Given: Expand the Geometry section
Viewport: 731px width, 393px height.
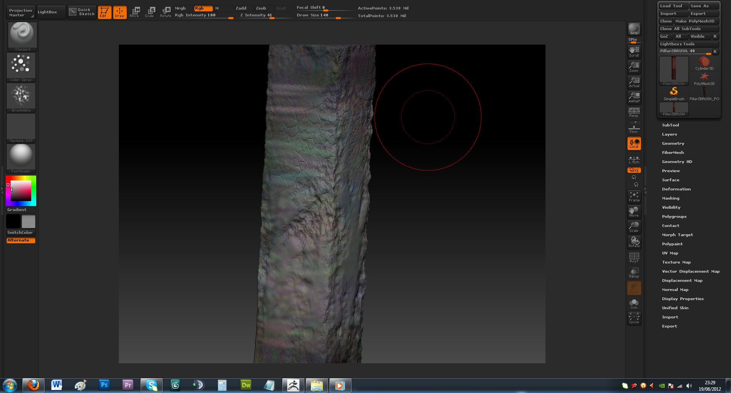Looking at the screenshot, I should (673, 143).
